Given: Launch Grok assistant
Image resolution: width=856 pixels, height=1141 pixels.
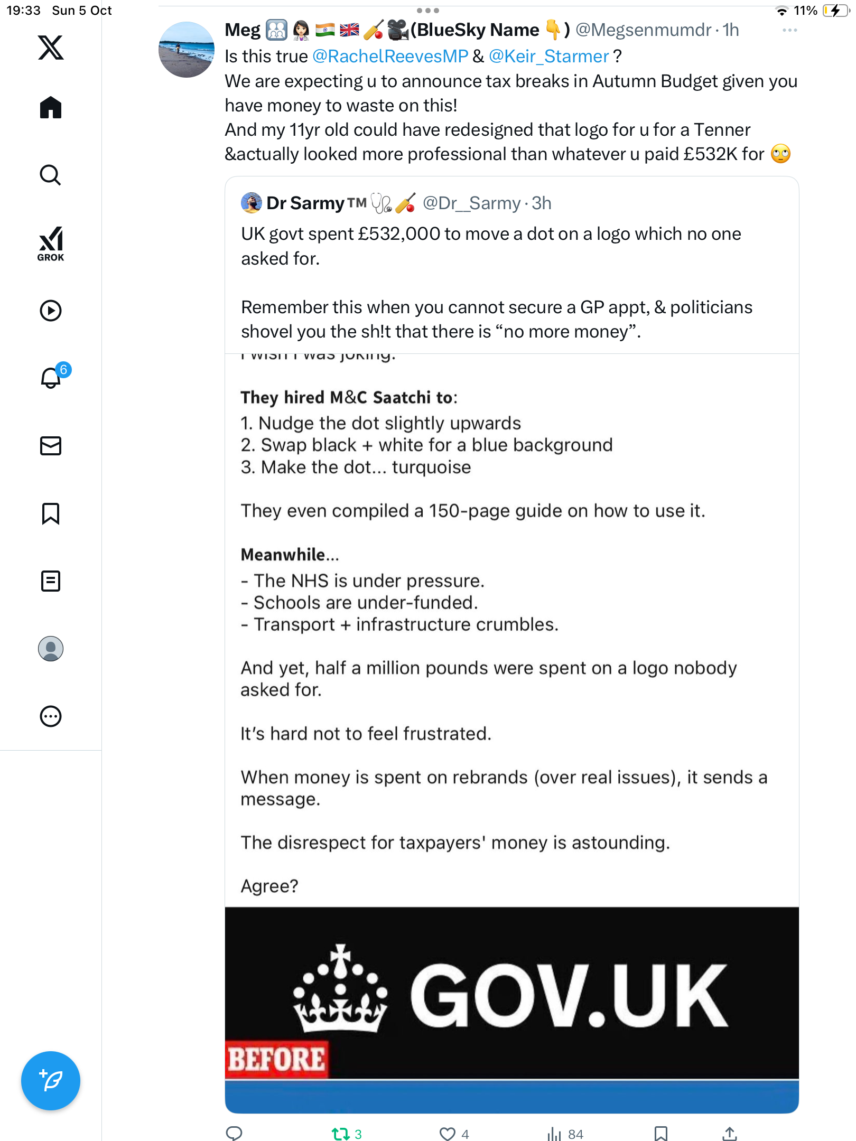Looking at the screenshot, I should (51, 244).
